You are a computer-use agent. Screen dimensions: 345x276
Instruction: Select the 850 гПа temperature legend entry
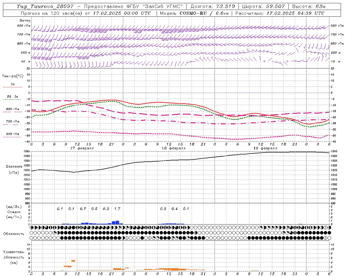click(12, 109)
